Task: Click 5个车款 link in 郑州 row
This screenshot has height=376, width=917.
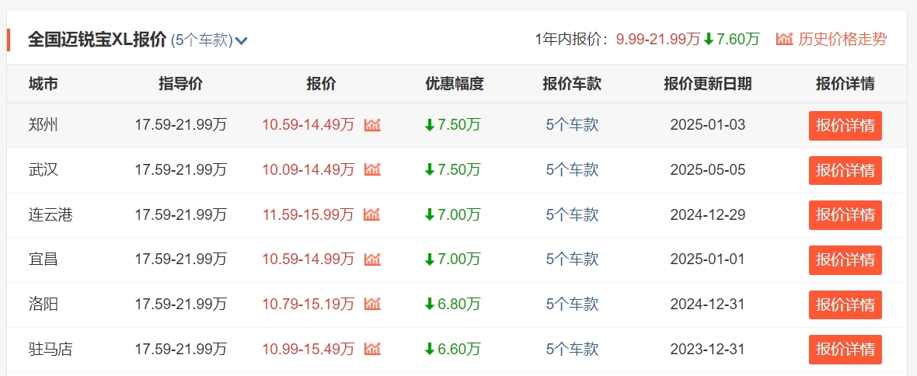Action: tap(572, 125)
